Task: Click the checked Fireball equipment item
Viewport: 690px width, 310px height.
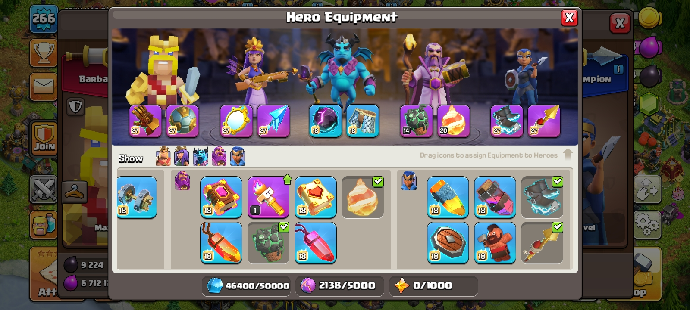Action: click(x=363, y=197)
